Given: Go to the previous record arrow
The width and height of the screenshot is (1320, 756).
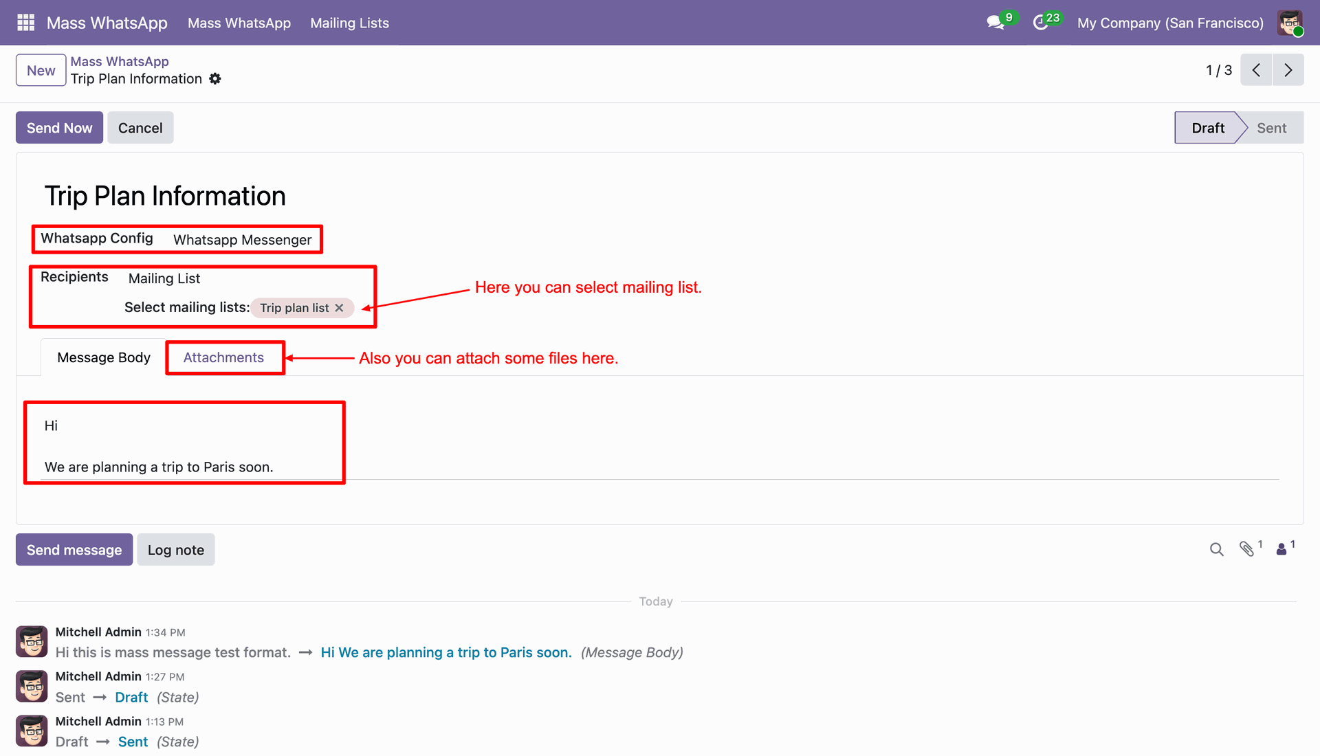Looking at the screenshot, I should click(1256, 70).
